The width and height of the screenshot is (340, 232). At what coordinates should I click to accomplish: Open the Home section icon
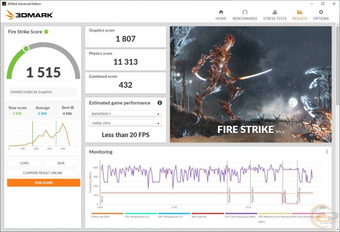[221, 12]
